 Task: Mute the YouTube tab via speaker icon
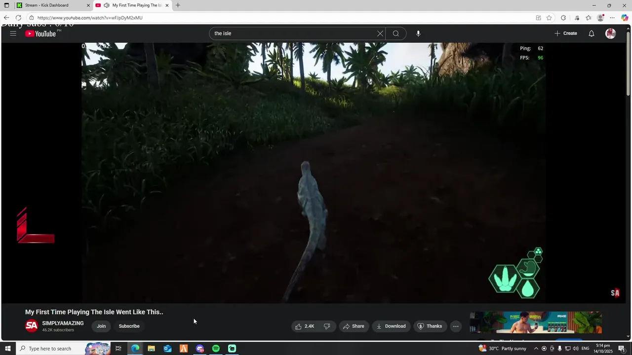pos(106,5)
